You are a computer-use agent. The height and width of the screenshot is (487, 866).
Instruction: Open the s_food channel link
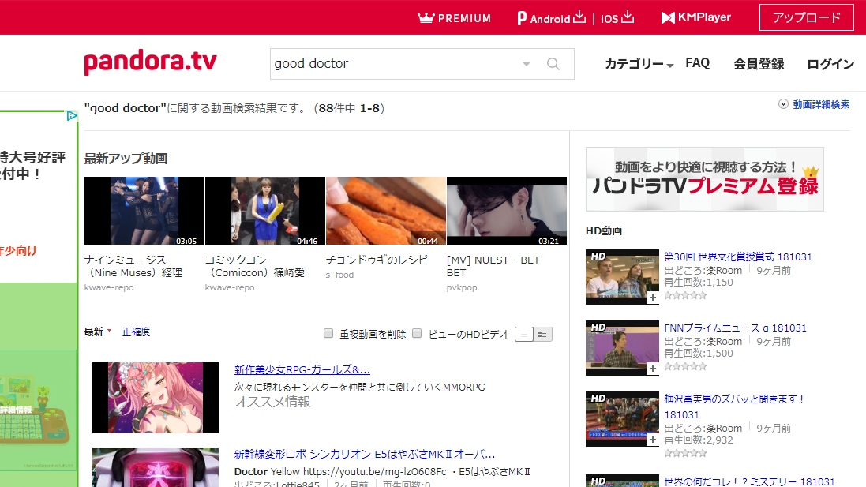click(x=339, y=275)
